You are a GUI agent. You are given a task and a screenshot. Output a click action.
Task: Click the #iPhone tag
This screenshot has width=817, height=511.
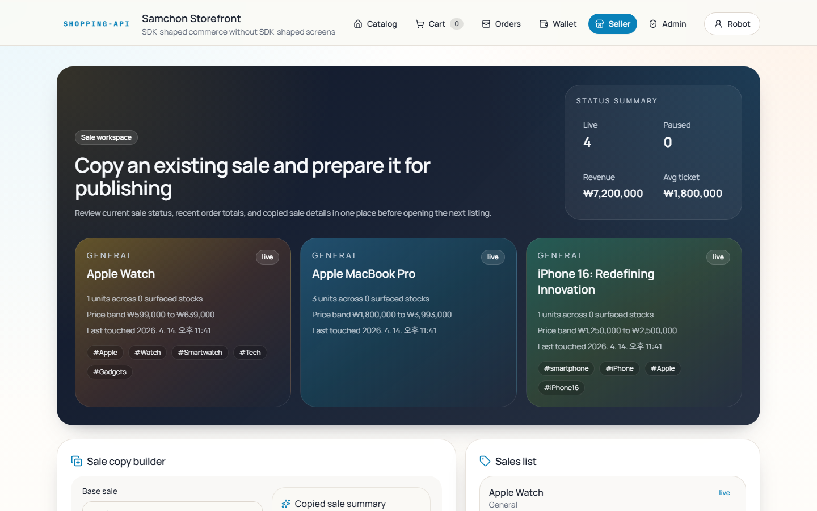pyautogui.click(x=620, y=368)
